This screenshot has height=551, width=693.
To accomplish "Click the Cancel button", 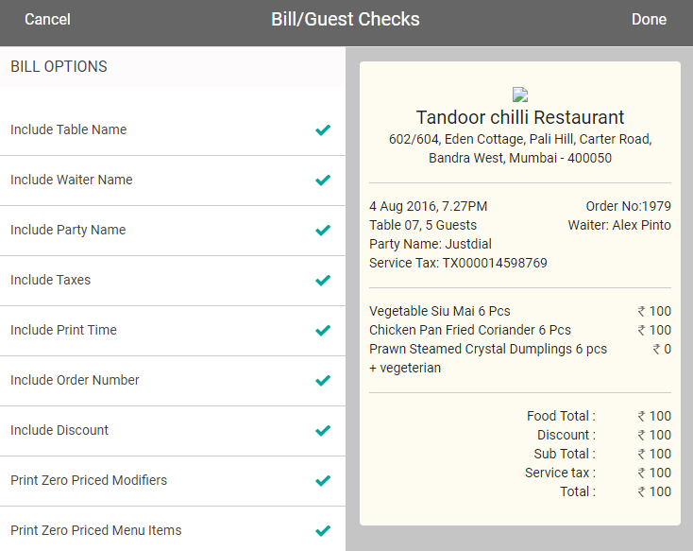I will 47,20.
